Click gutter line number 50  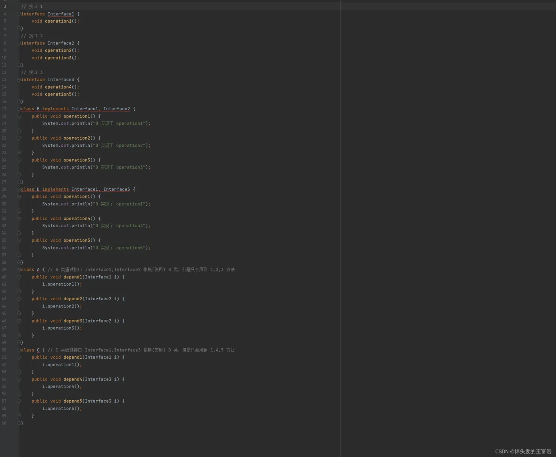click(x=4, y=350)
